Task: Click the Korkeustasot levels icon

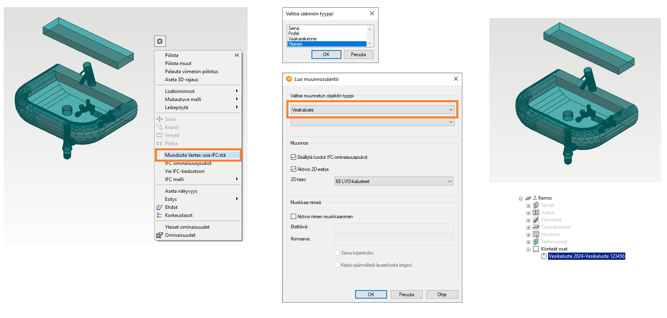Action: pyautogui.click(x=159, y=215)
